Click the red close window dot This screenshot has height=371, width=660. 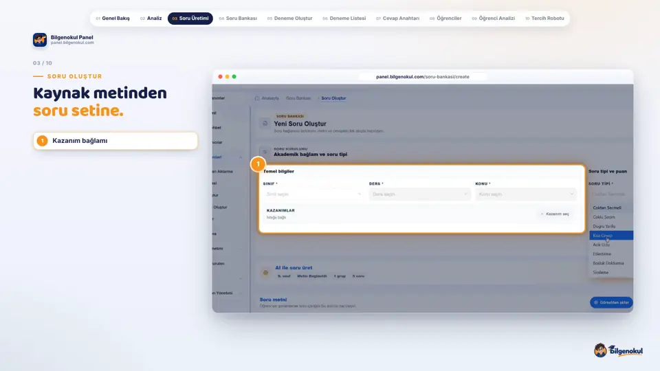coord(220,76)
